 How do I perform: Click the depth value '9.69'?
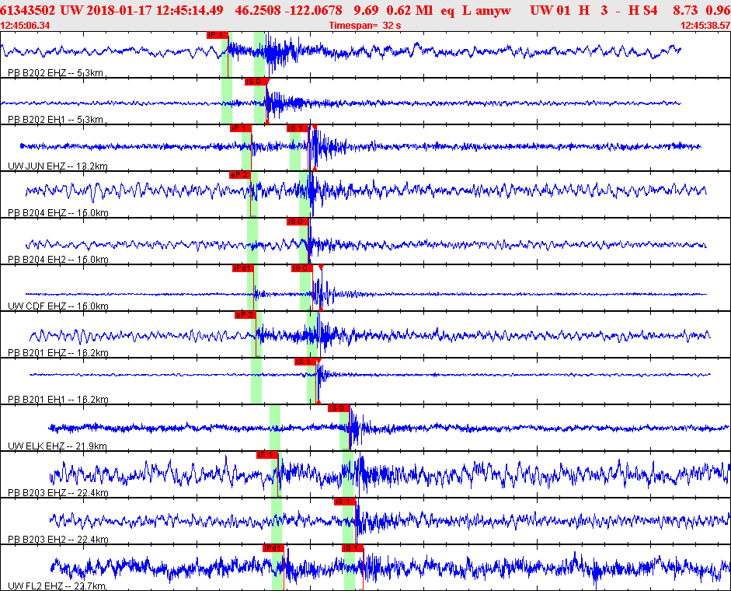(365, 10)
